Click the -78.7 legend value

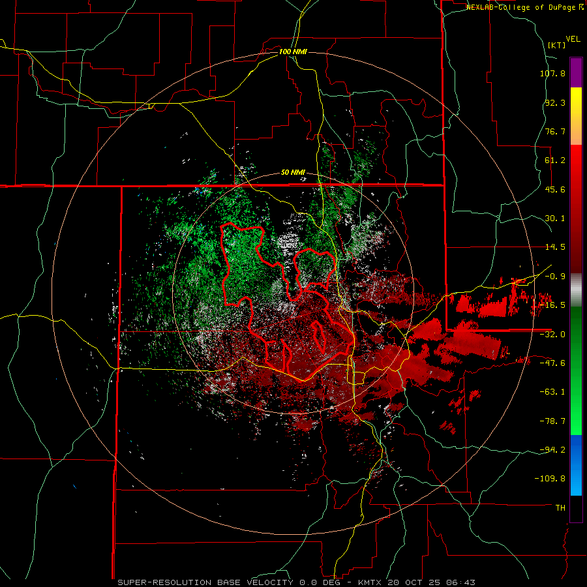[552, 421]
